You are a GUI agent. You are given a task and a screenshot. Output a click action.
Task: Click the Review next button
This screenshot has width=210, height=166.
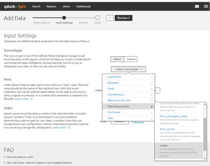123,18
